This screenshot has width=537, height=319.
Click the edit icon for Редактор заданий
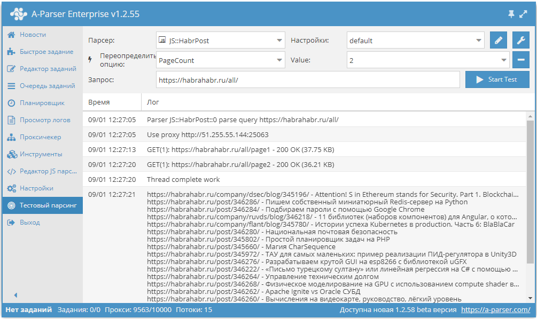coord(11,69)
